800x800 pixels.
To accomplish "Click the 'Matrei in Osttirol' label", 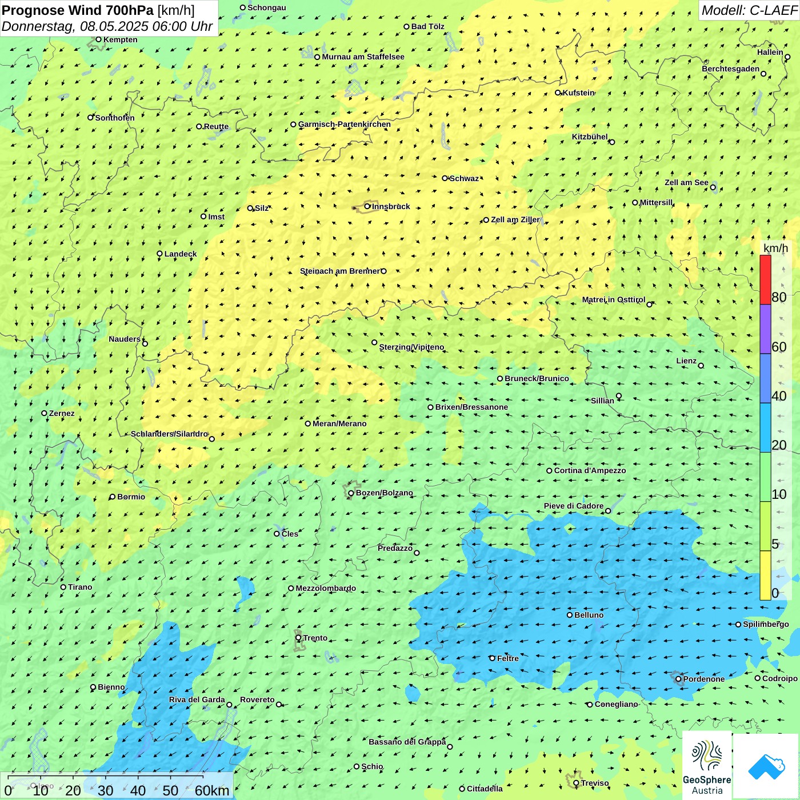I will pos(614,299).
